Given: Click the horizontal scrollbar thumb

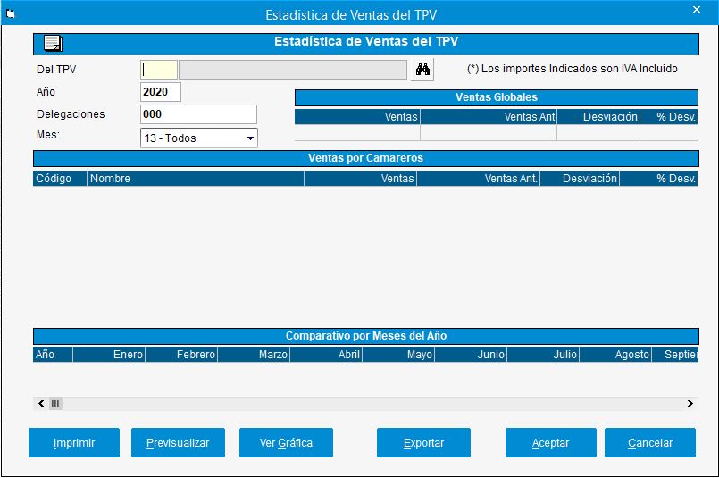Looking at the screenshot, I should [55, 403].
